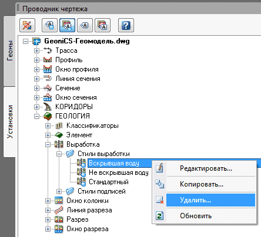Expand the Стили подписей node
261x237 pixels.
click(59, 191)
